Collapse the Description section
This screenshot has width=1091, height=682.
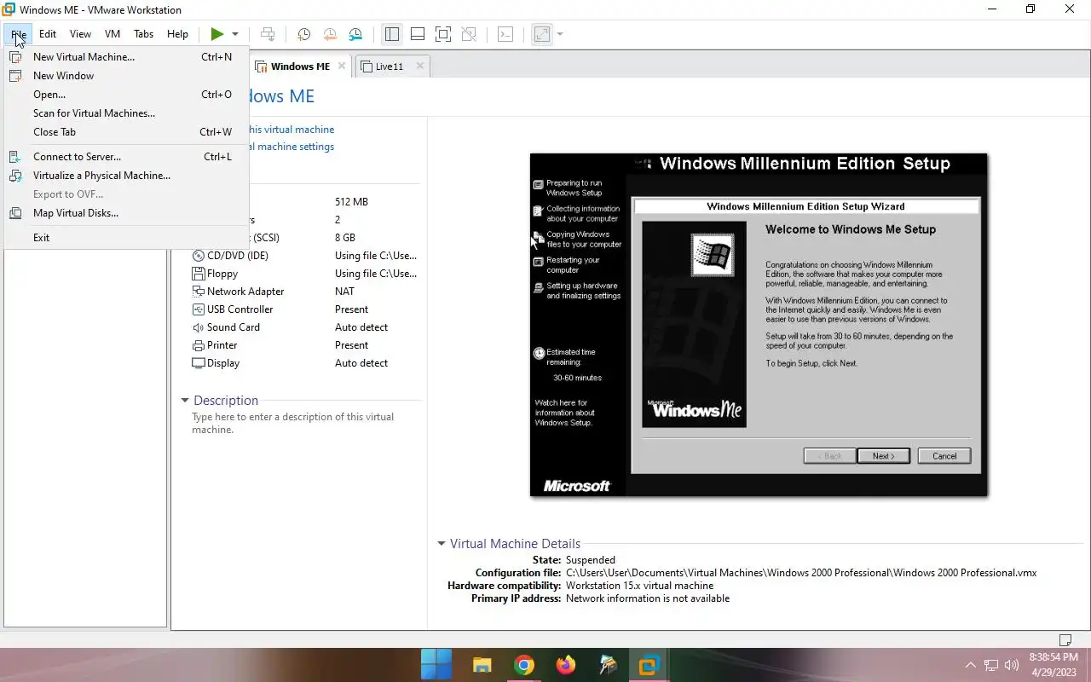pyautogui.click(x=184, y=401)
